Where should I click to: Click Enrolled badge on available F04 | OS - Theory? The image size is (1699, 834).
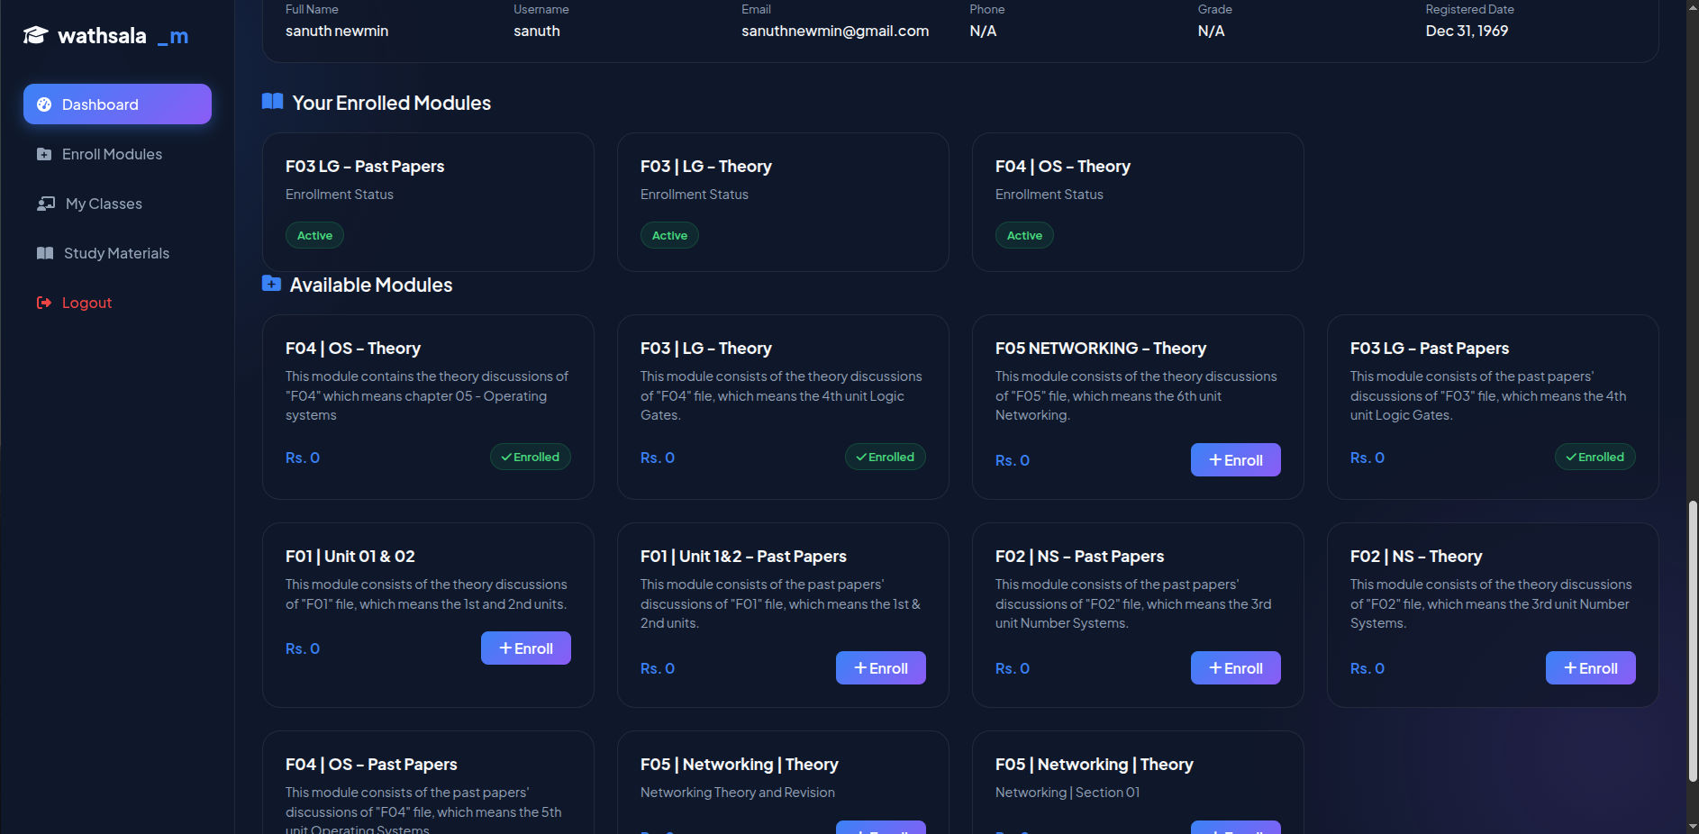(x=530, y=457)
